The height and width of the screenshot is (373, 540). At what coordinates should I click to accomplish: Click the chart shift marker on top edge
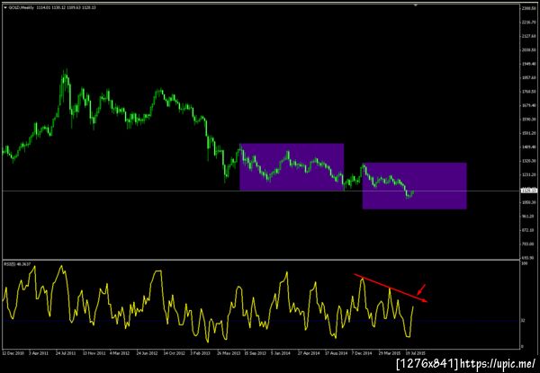coord(416,5)
